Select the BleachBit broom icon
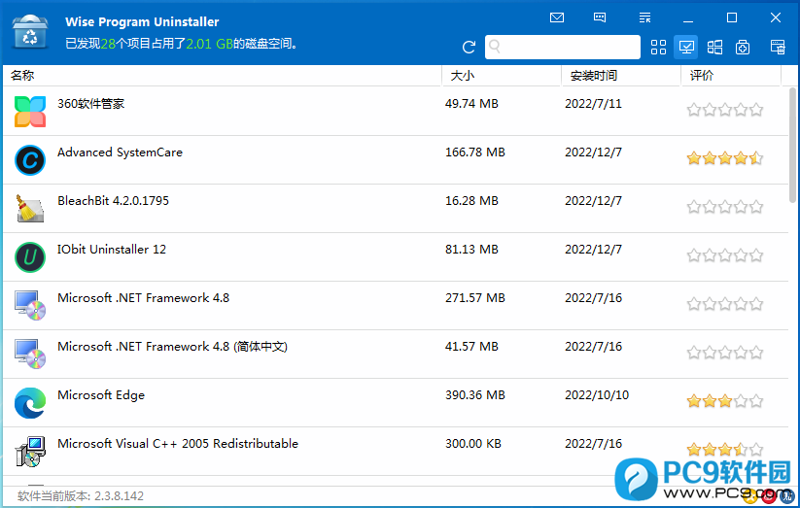Viewport: 800px width, 508px height. click(x=30, y=208)
